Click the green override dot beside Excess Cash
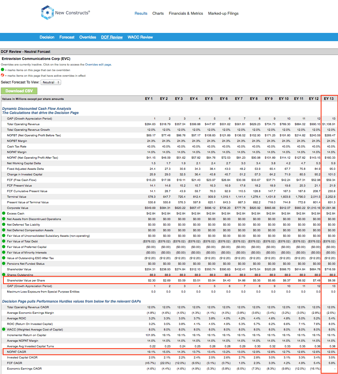 (4, 213)
